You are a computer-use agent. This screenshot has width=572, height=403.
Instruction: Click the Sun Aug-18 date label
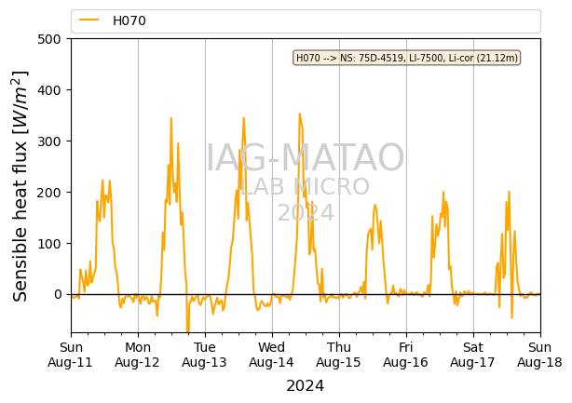click(540, 355)
